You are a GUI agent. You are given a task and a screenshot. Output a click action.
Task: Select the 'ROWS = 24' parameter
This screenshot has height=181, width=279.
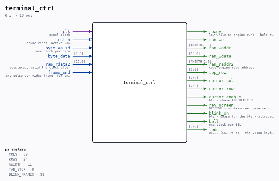tap(18, 159)
